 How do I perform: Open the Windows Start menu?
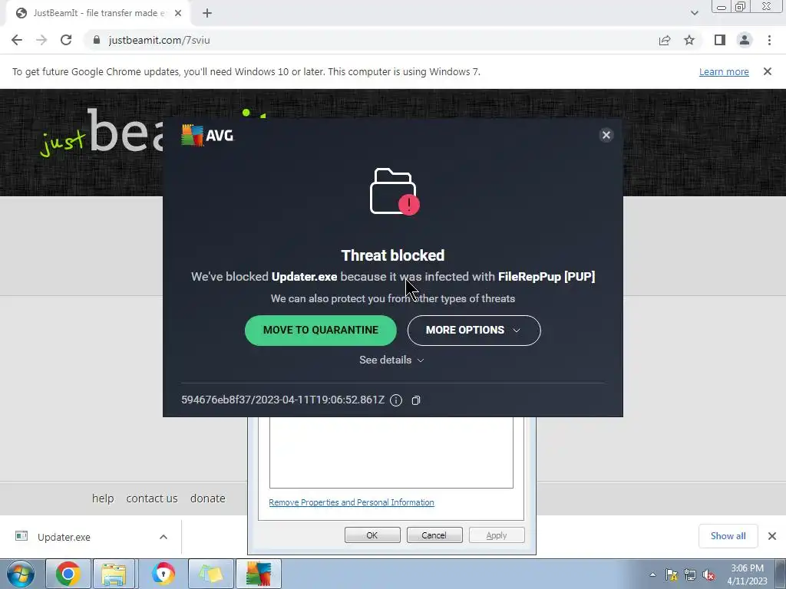pos(21,574)
